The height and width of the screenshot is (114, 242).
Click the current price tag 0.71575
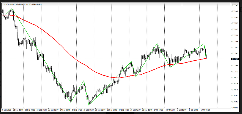[235, 59]
